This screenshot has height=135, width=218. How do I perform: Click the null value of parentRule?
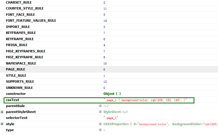coord(106,106)
